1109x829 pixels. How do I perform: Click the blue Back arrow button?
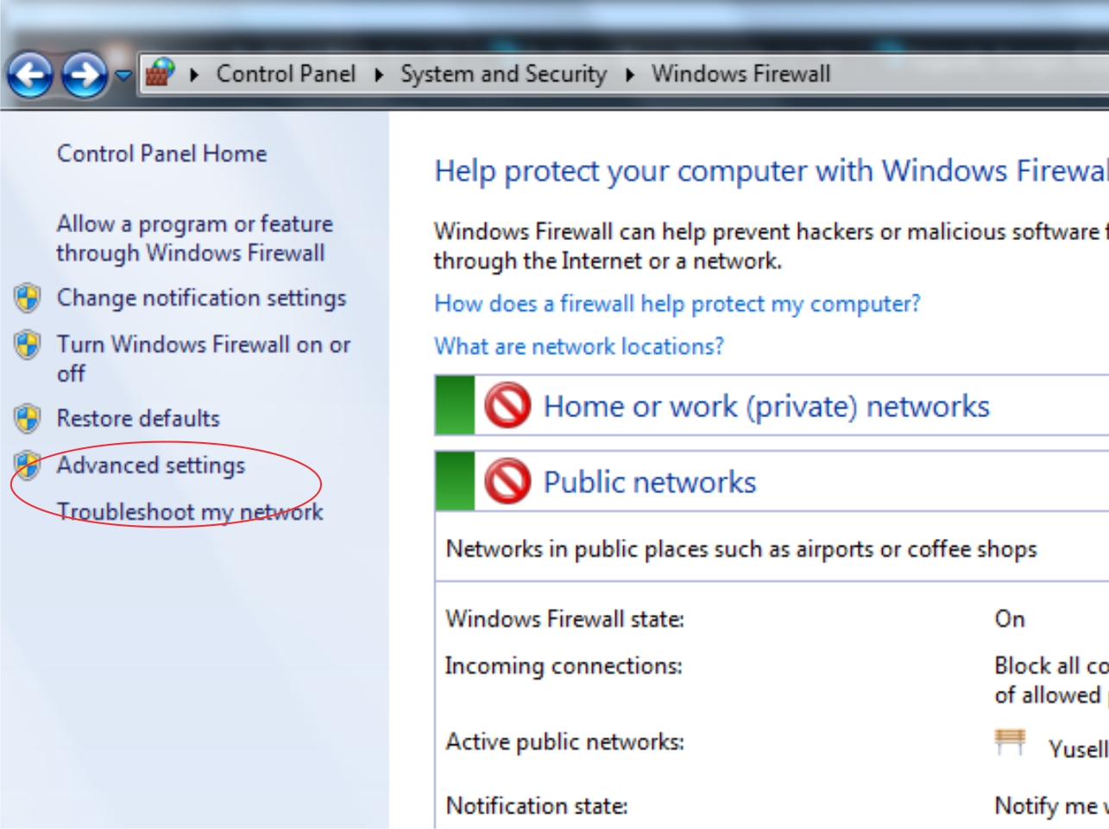30,75
